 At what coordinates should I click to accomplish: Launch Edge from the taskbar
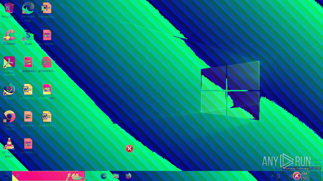(103, 176)
